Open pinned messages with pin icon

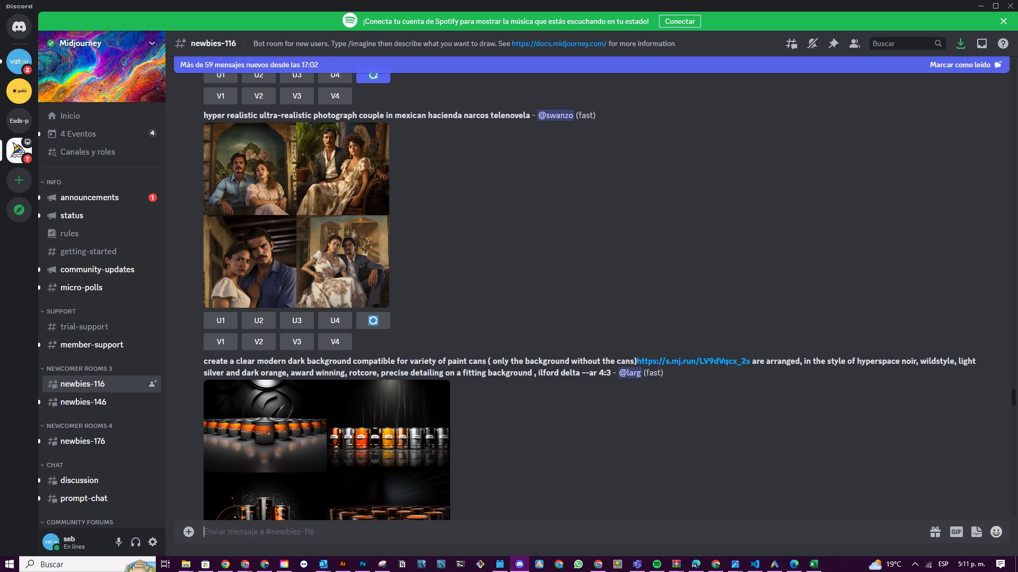click(x=833, y=44)
